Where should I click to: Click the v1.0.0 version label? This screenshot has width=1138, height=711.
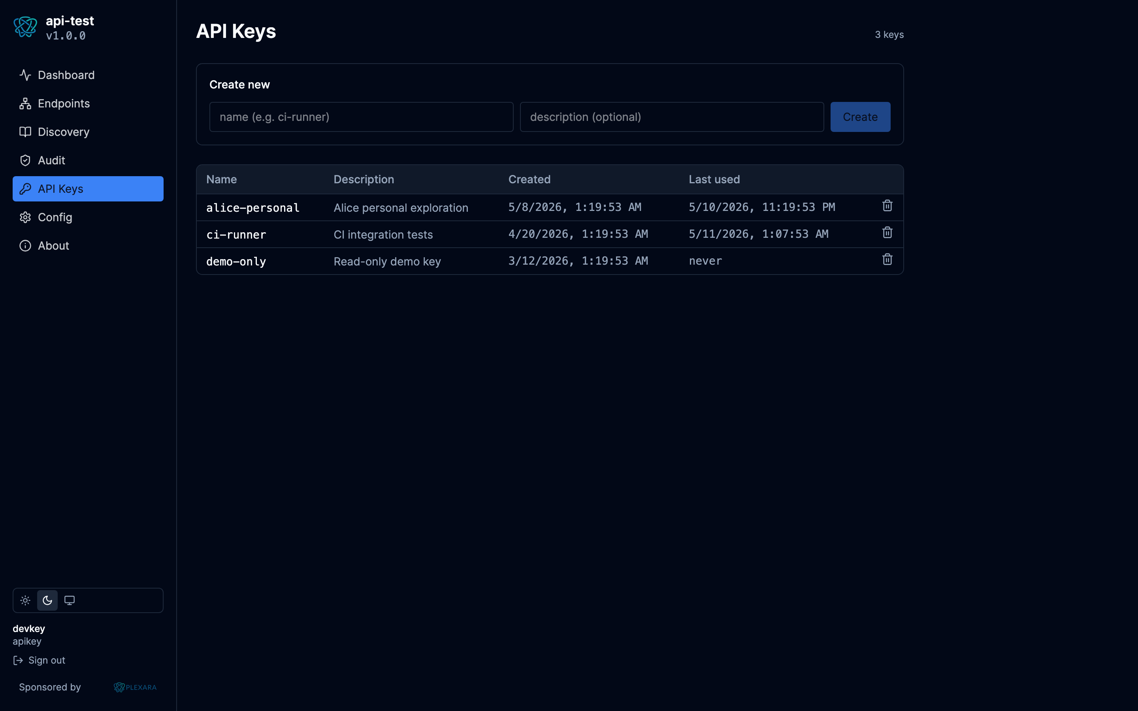(x=66, y=36)
